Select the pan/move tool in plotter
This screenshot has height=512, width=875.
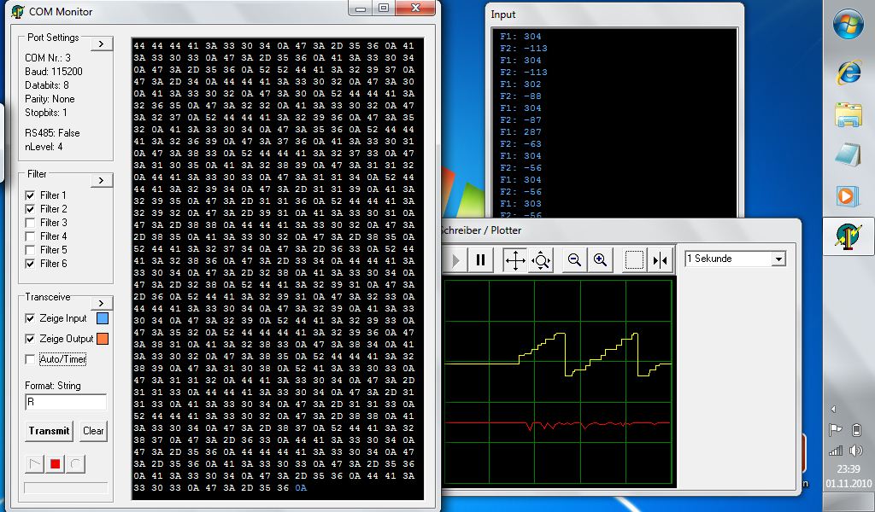[514, 260]
